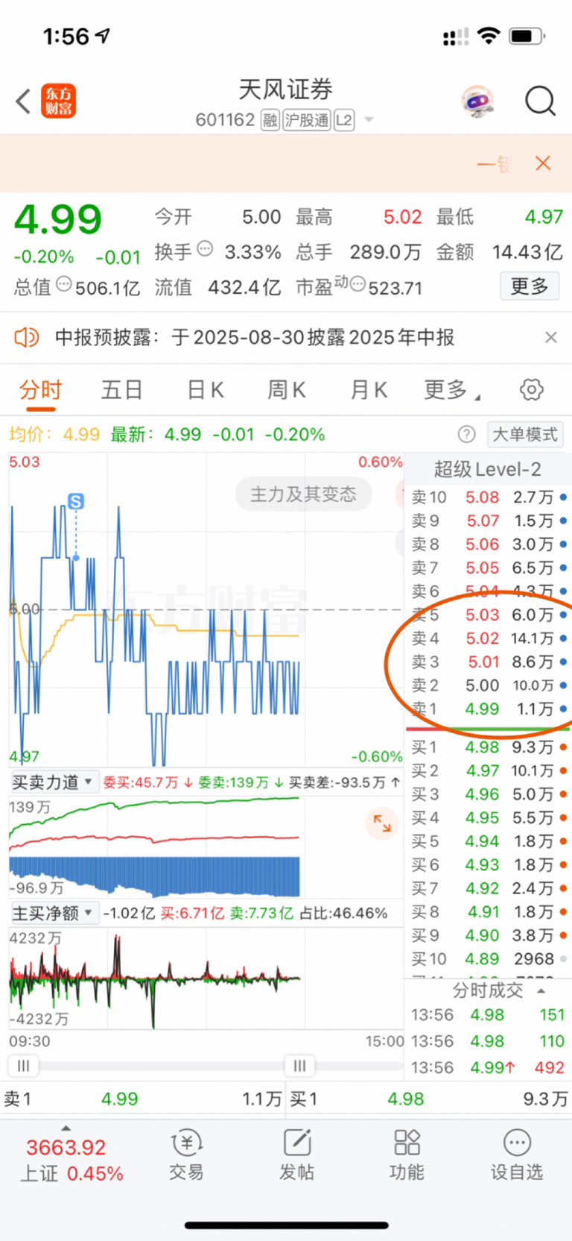Tap 主力及其变态 pill button
This screenshot has height=1241, width=572.
coord(303,494)
